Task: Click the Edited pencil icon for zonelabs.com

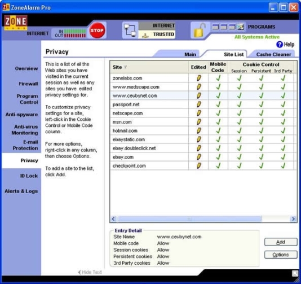Action: click(198, 78)
